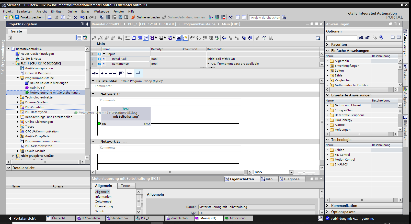Toggle the favorites display in editor toolbar

pyautogui.click(x=185, y=38)
